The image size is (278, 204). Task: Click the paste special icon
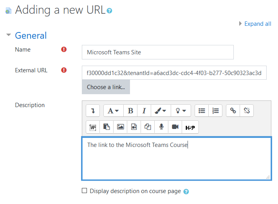click(107, 127)
